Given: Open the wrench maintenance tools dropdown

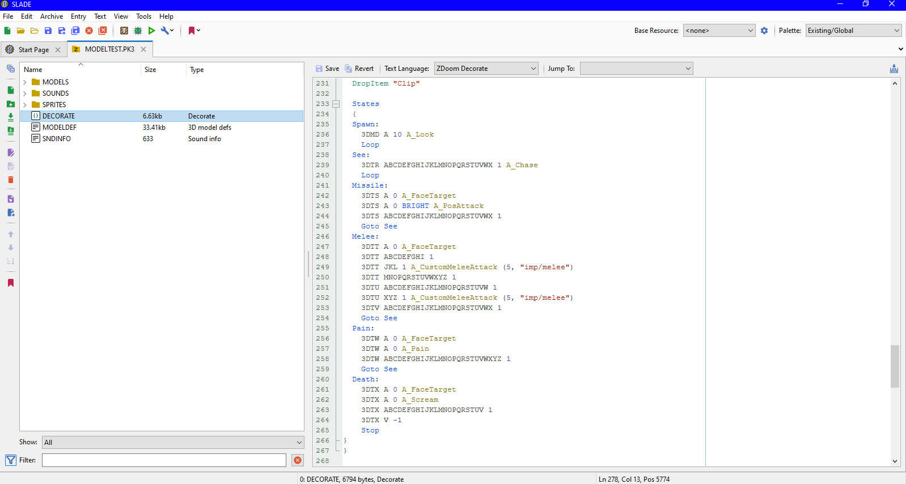Looking at the screenshot, I should [x=167, y=31].
